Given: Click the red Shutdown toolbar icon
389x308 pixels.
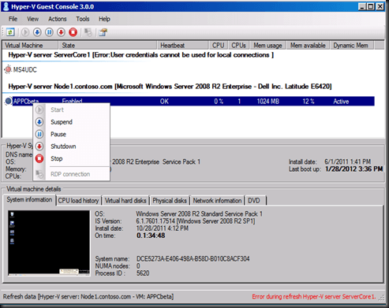Looking at the screenshot, I should pyautogui.click(x=61, y=32).
